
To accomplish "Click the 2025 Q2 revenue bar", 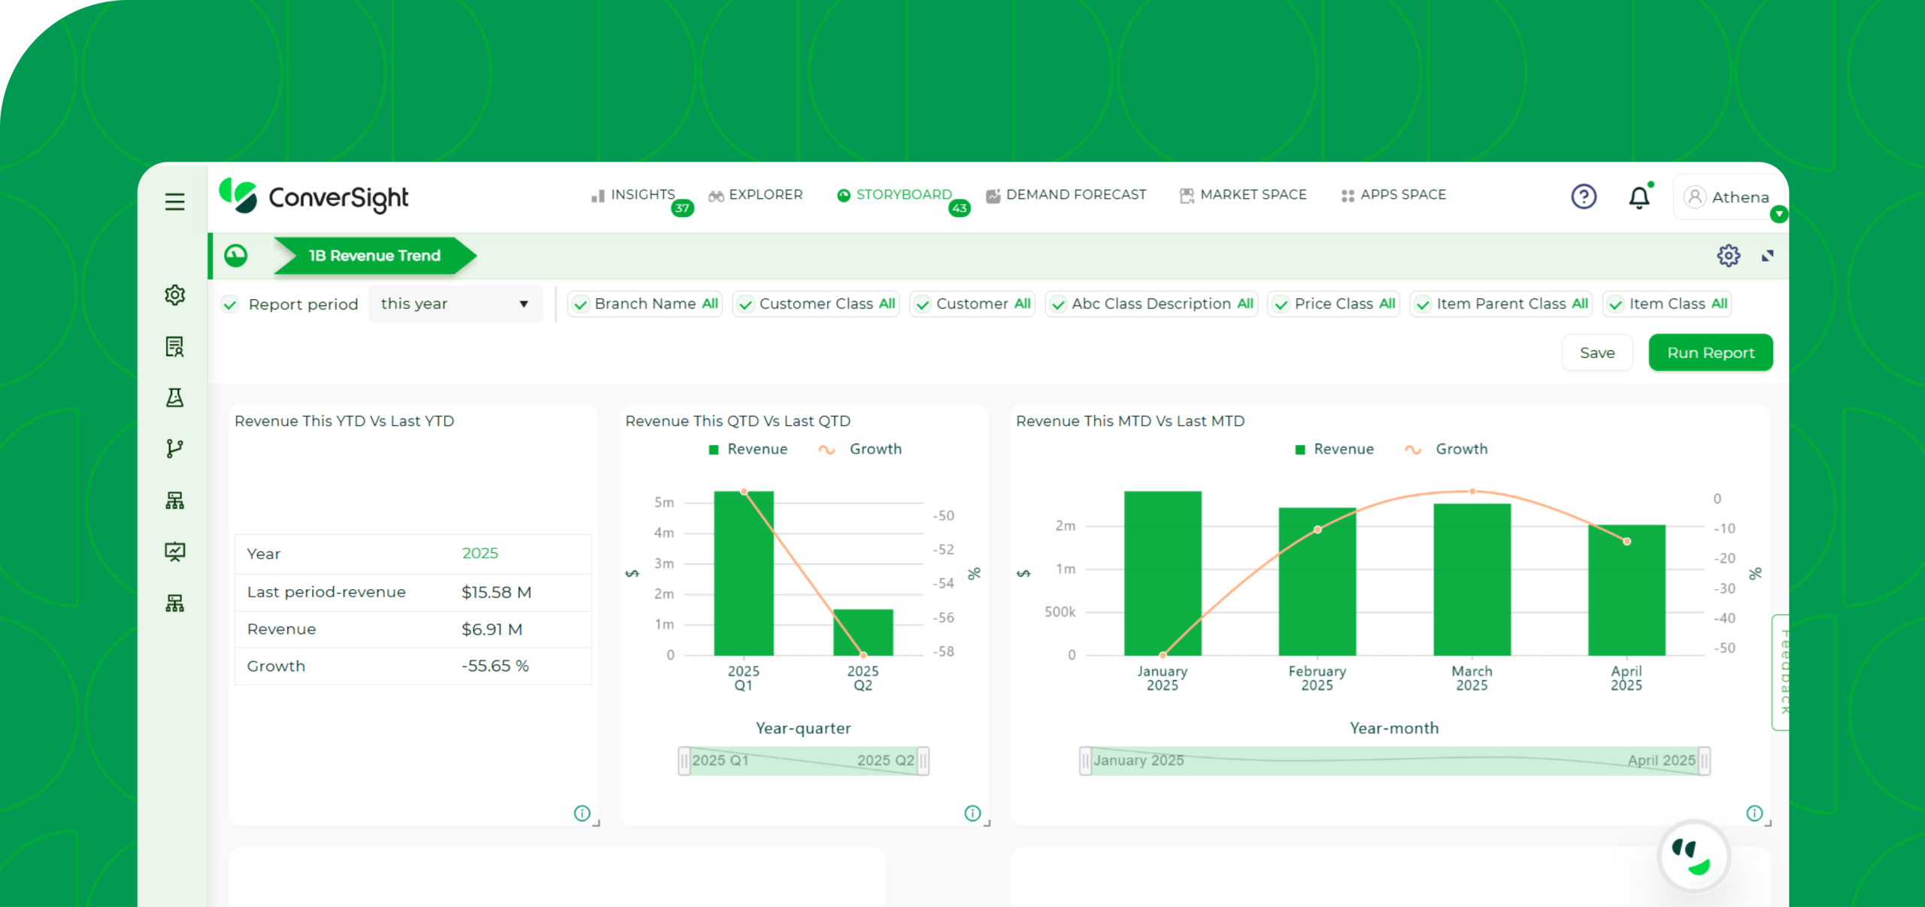I will pyautogui.click(x=863, y=632).
